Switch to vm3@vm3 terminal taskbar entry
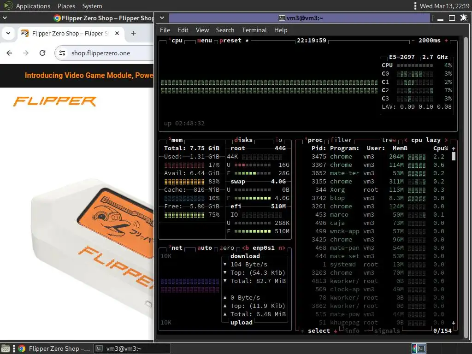 (132, 348)
